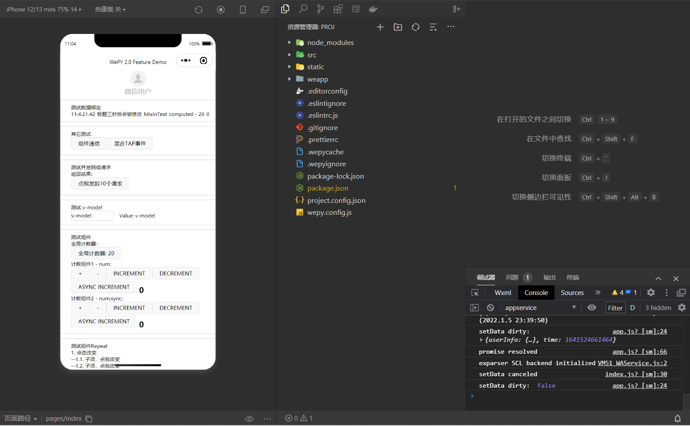Viewport: 690px width, 426px height.
Task: Switch to the 输出 tab
Action: (x=549, y=277)
